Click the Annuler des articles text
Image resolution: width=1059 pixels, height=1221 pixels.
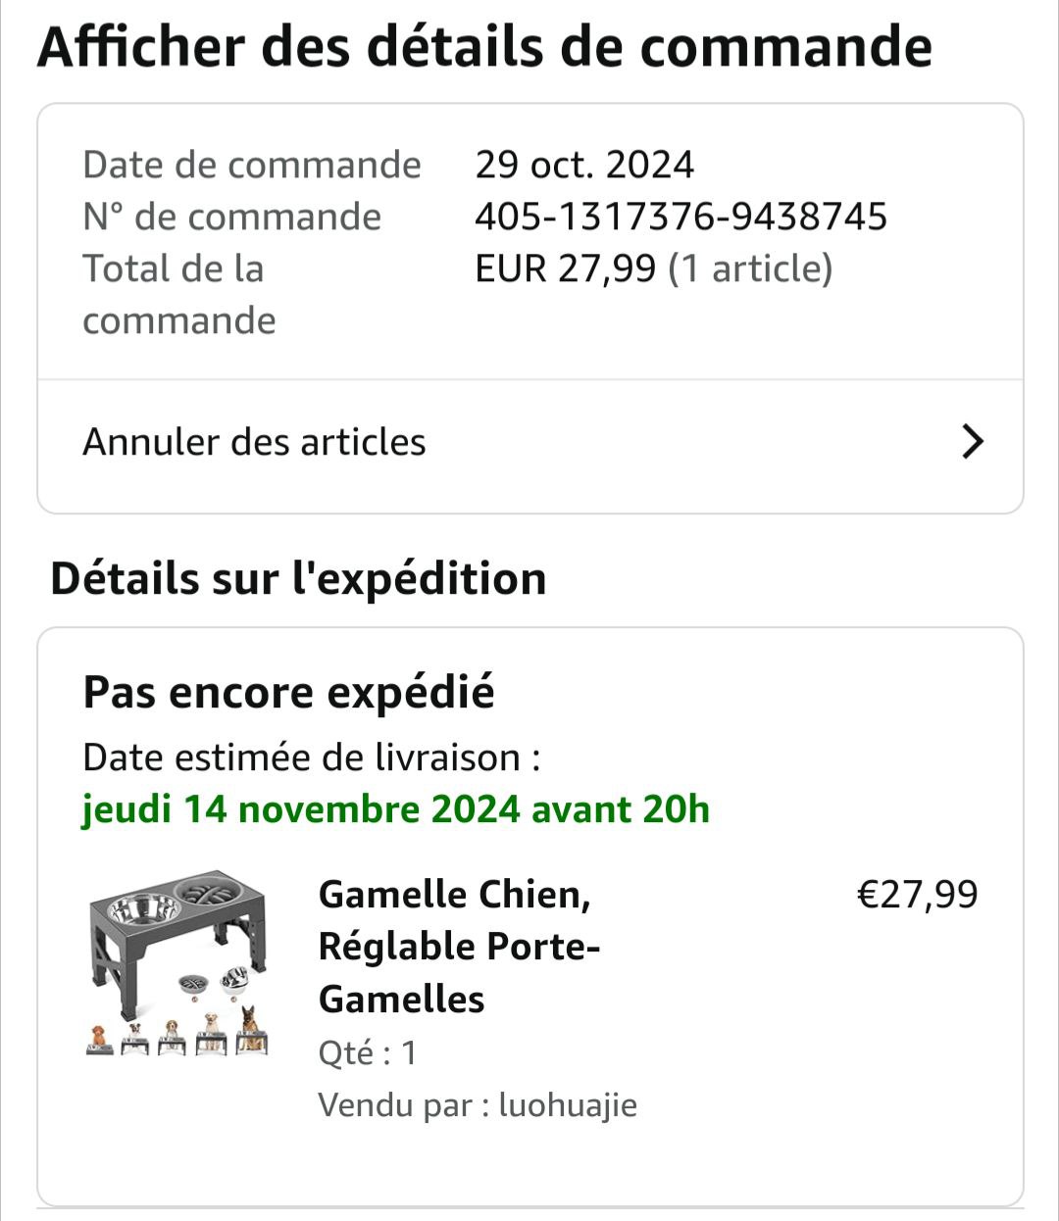tap(254, 442)
